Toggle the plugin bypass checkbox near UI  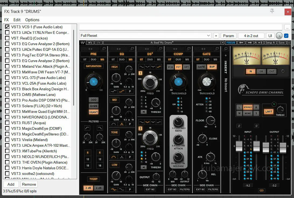coord(286,36)
